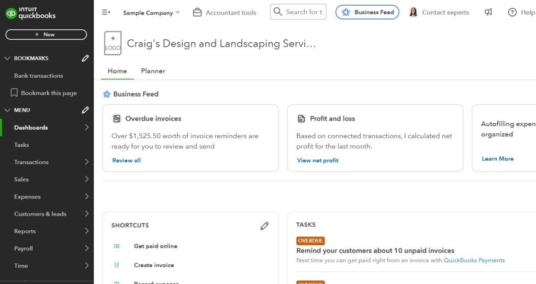
Task: Switch to the Planner tab
Action: pyautogui.click(x=153, y=71)
